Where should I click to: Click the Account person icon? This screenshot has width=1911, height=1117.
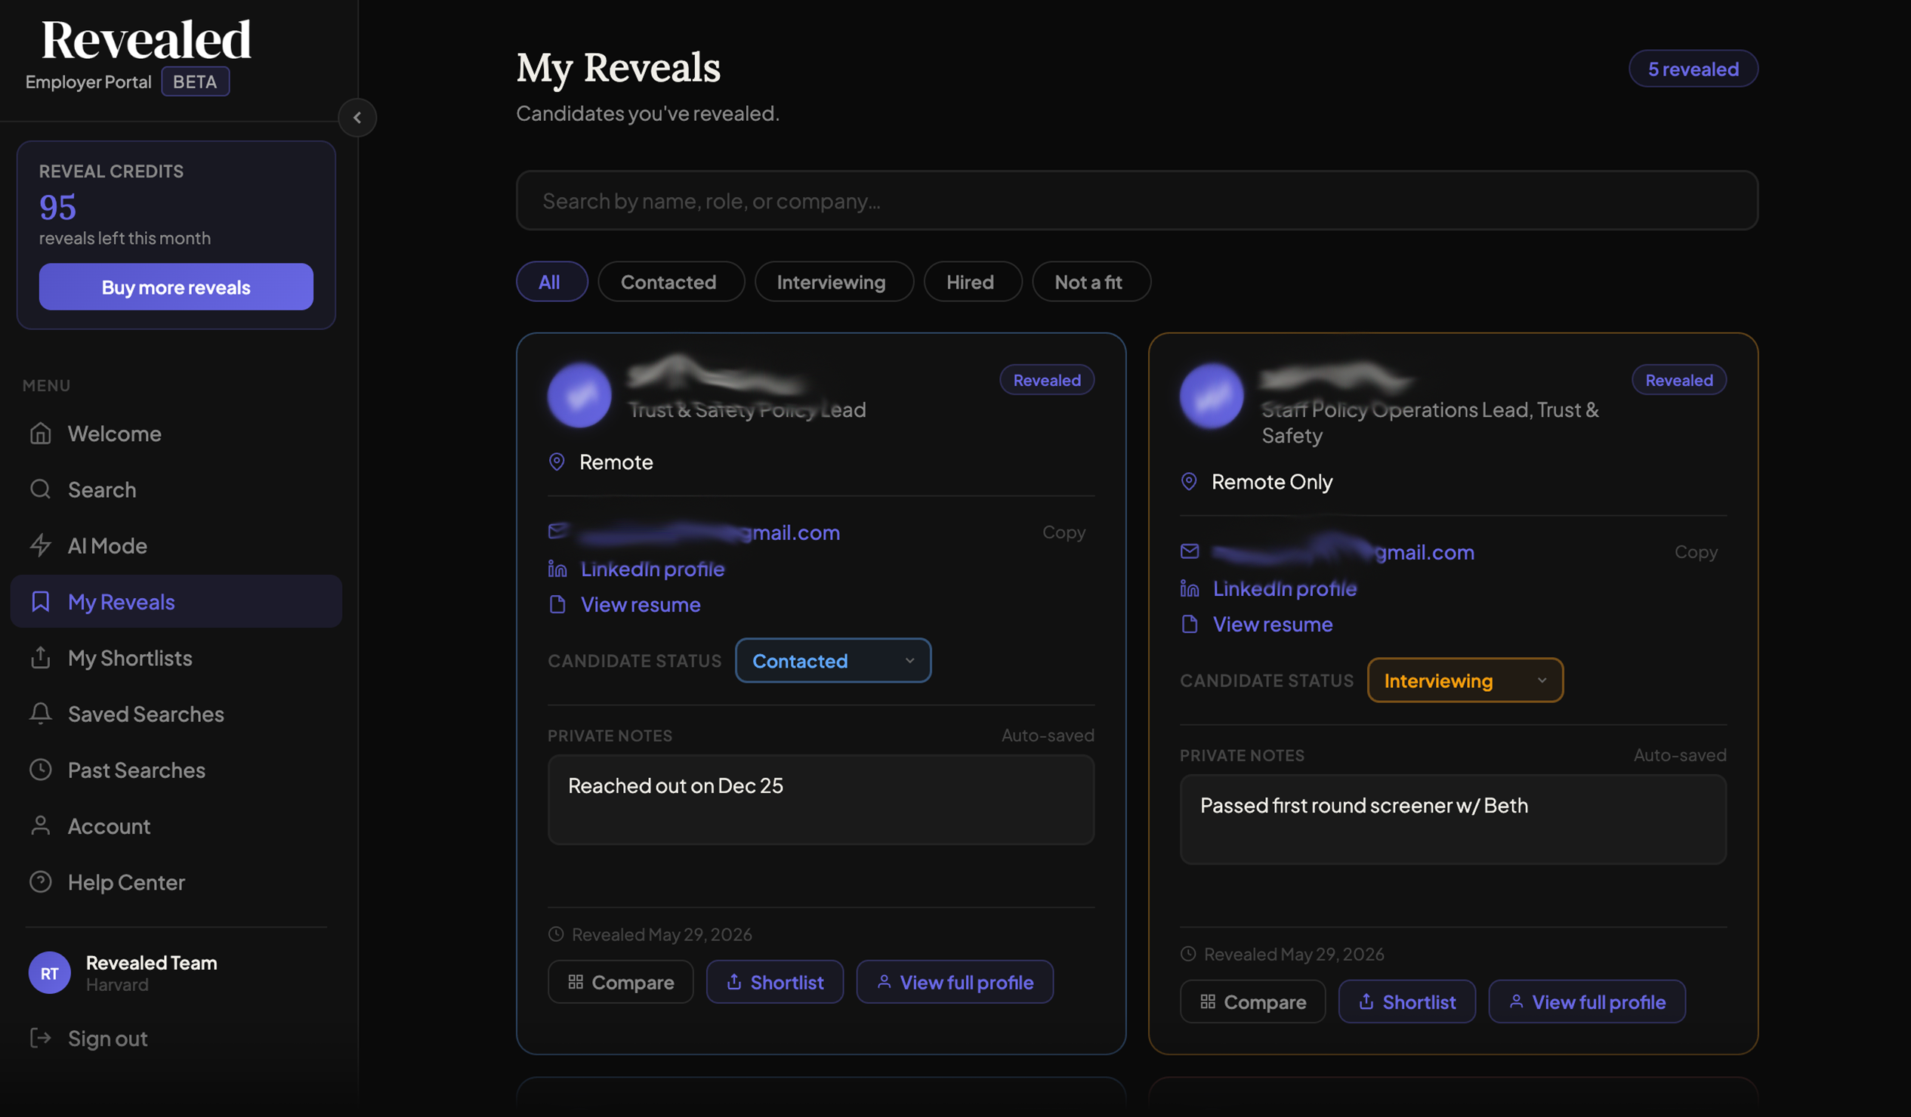coord(40,825)
